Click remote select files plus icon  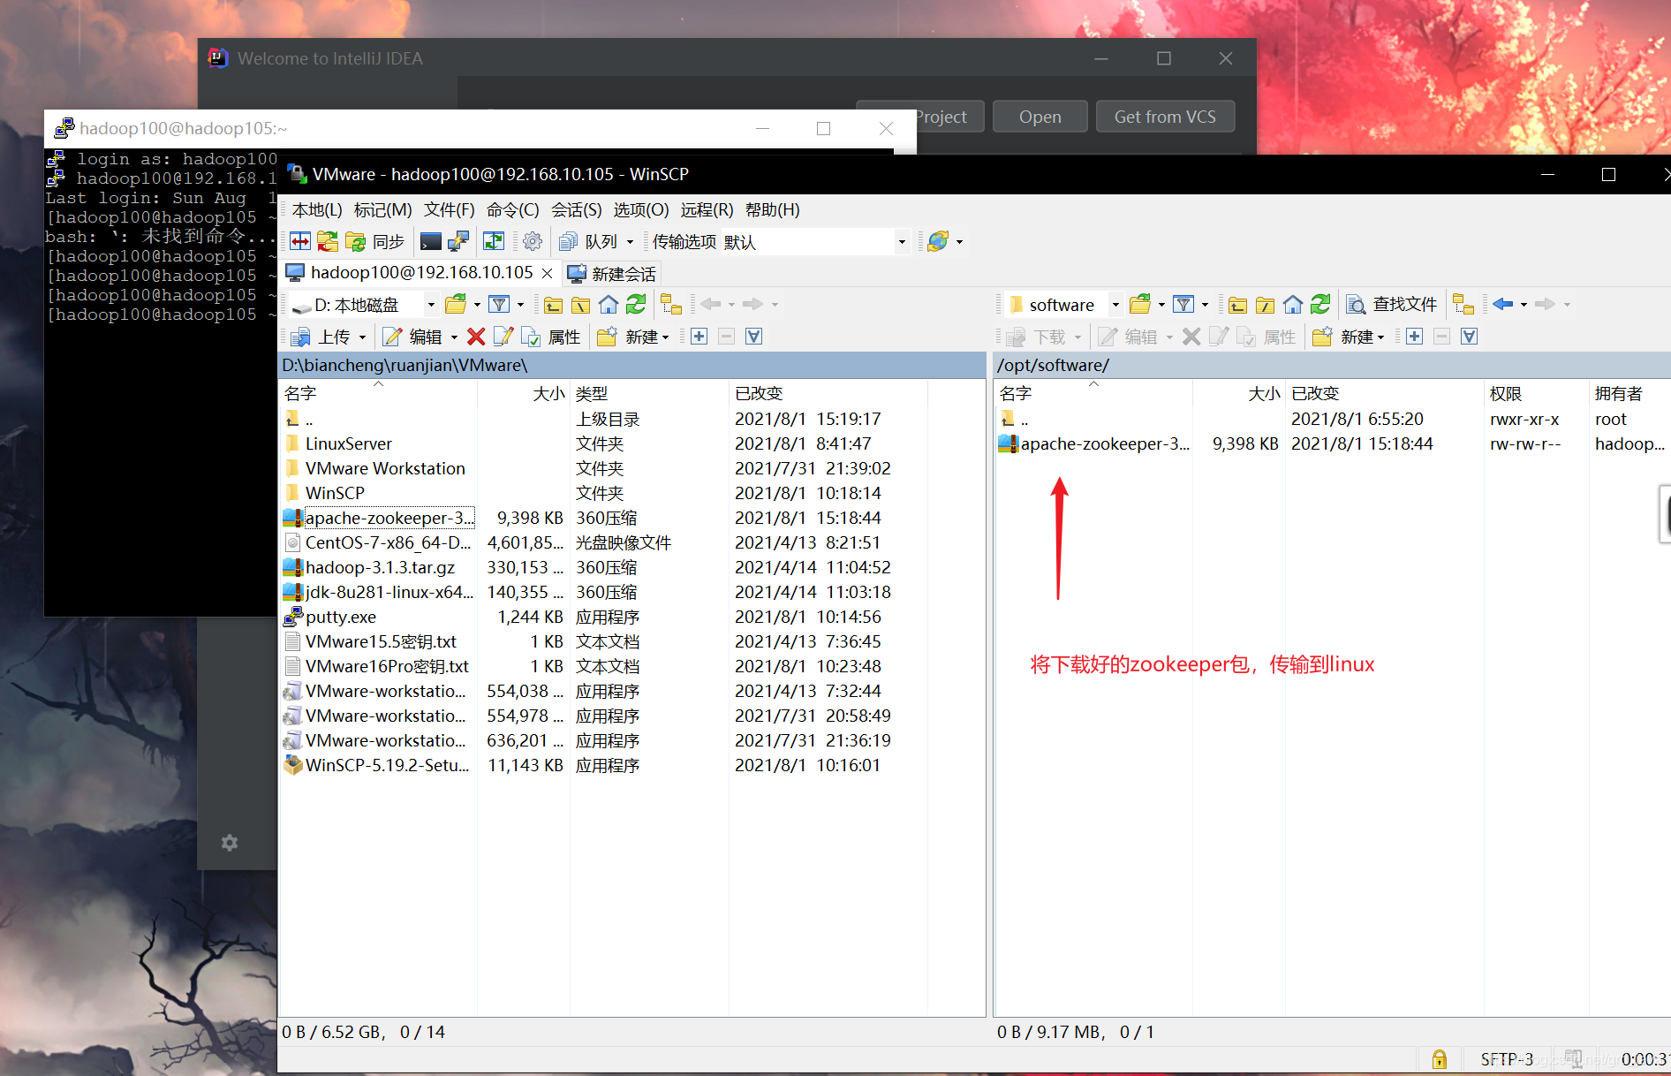point(1415,337)
